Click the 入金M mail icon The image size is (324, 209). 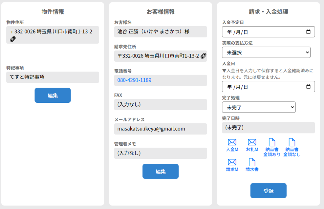coord(232,143)
